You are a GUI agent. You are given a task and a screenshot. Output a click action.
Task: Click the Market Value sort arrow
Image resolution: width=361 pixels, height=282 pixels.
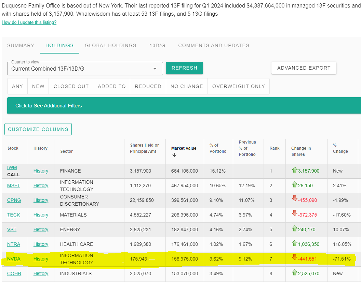coord(174,155)
